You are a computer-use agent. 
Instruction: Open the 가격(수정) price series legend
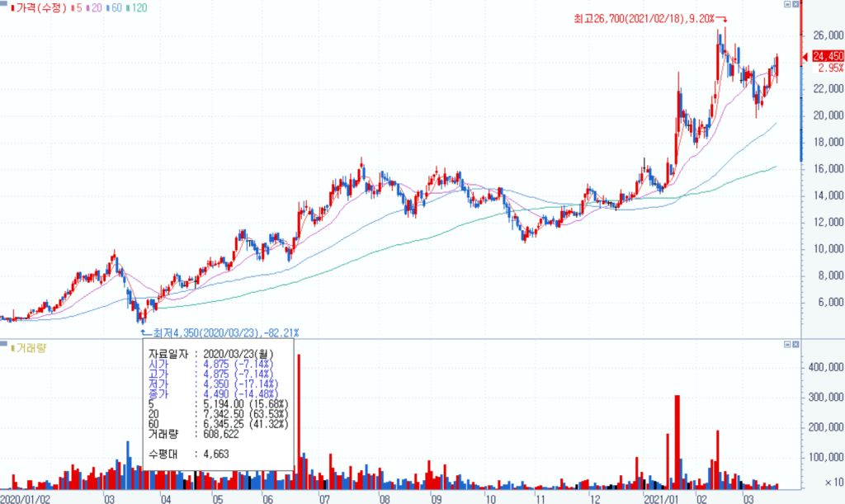[x=40, y=8]
